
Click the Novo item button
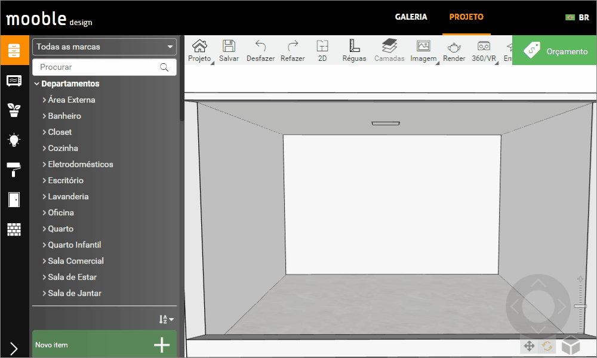click(104, 344)
